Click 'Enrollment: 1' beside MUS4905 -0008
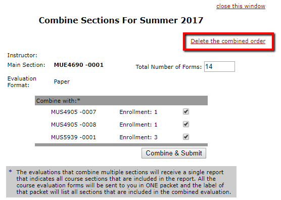 138,125
